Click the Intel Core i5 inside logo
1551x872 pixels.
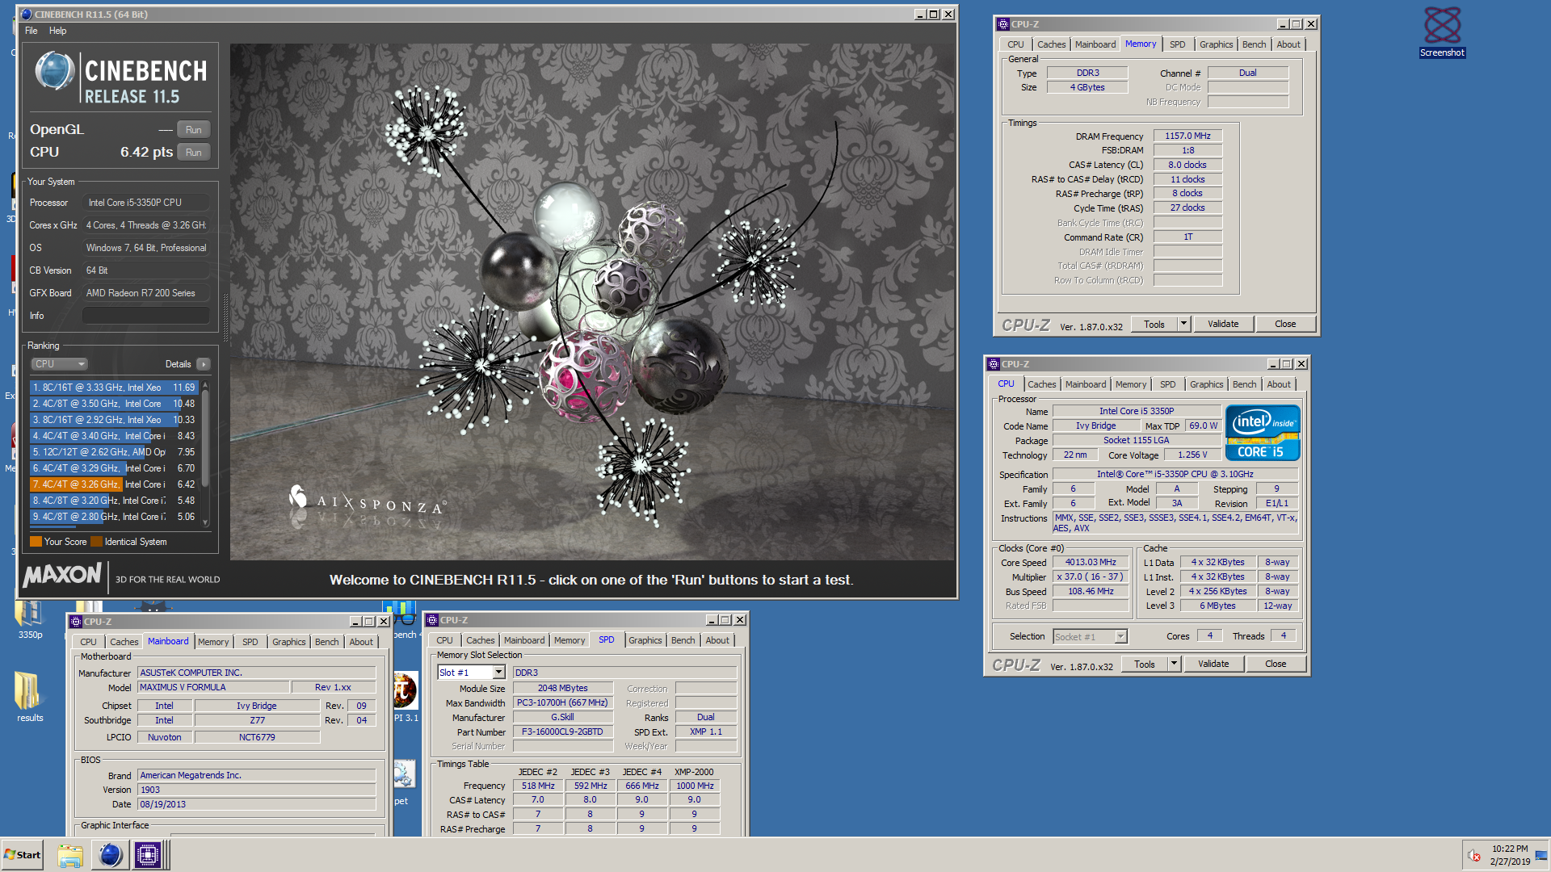(1262, 433)
